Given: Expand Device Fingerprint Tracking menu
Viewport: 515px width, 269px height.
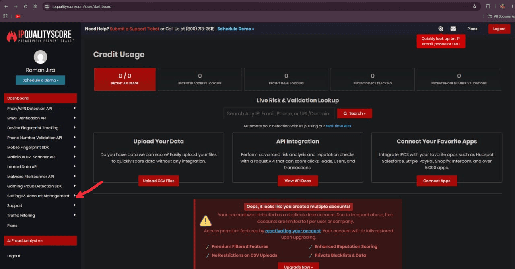Looking at the screenshot, I should click(x=40, y=128).
